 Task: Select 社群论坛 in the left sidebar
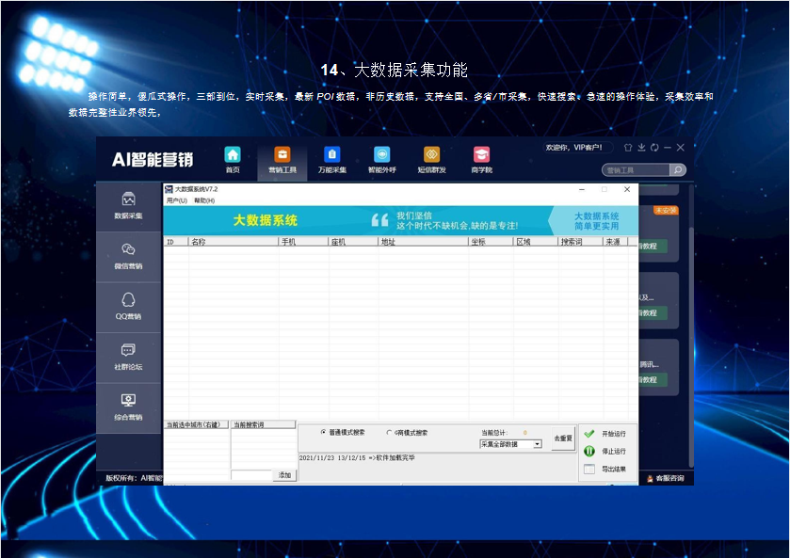click(x=128, y=357)
